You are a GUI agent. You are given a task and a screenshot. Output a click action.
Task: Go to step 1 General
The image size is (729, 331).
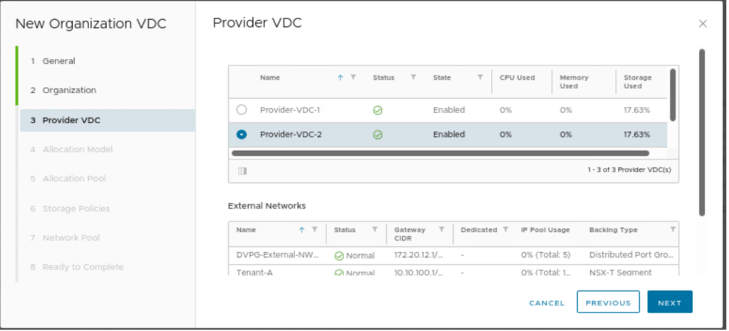58,61
